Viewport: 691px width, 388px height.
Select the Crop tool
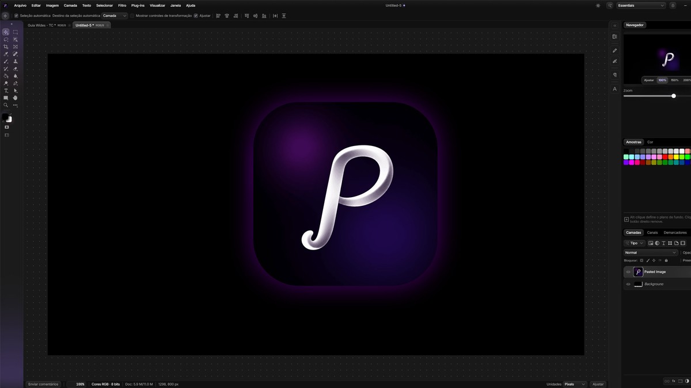[x=6, y=47]
